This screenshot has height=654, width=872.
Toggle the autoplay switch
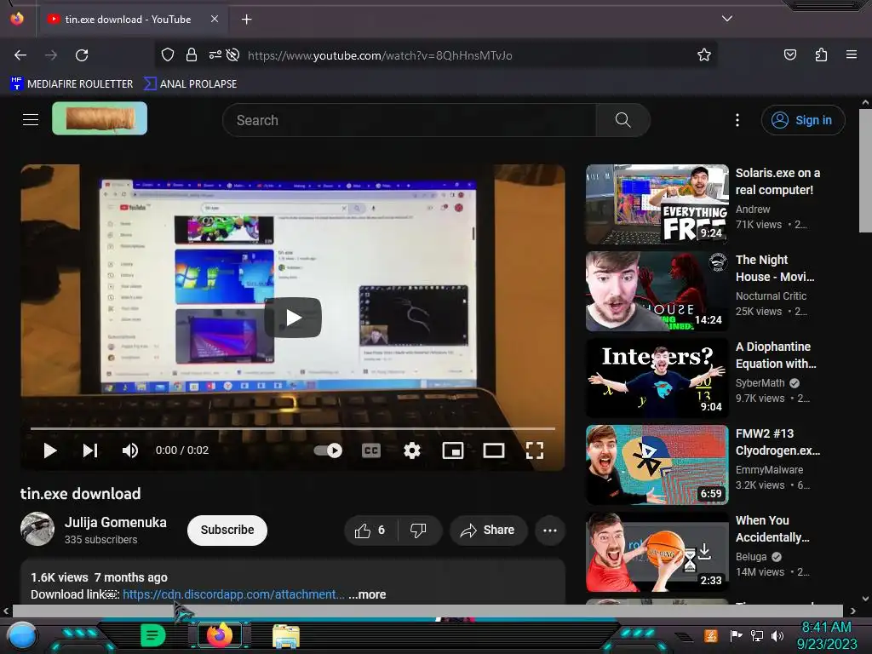(x=328, y=450)
